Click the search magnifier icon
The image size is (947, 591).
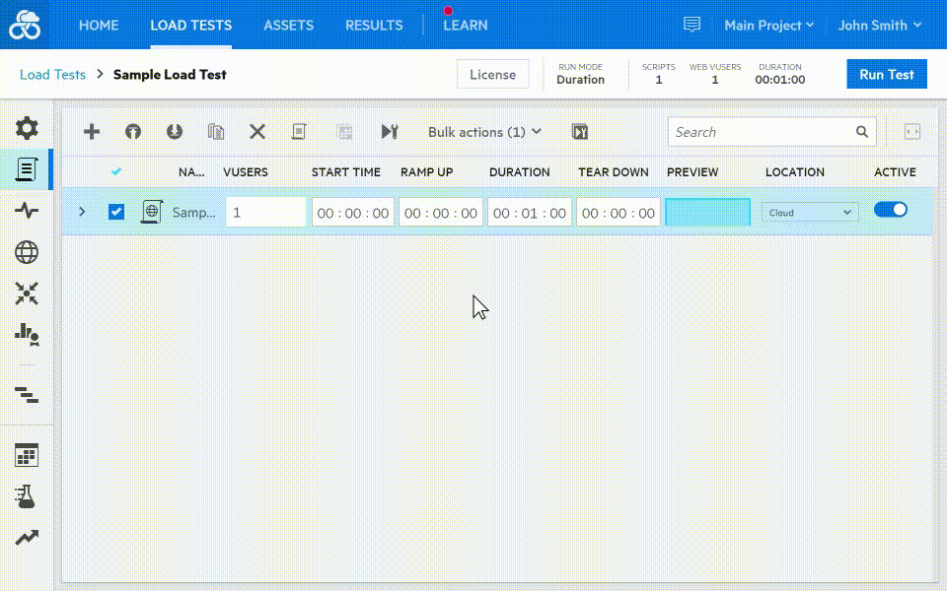point(860,131)
